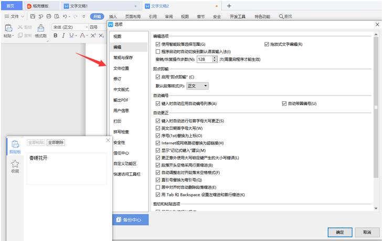Select the Format Painter (格式刷) brush
The width and height of the screenshot is (384, 241).
[x=40, y=28]
